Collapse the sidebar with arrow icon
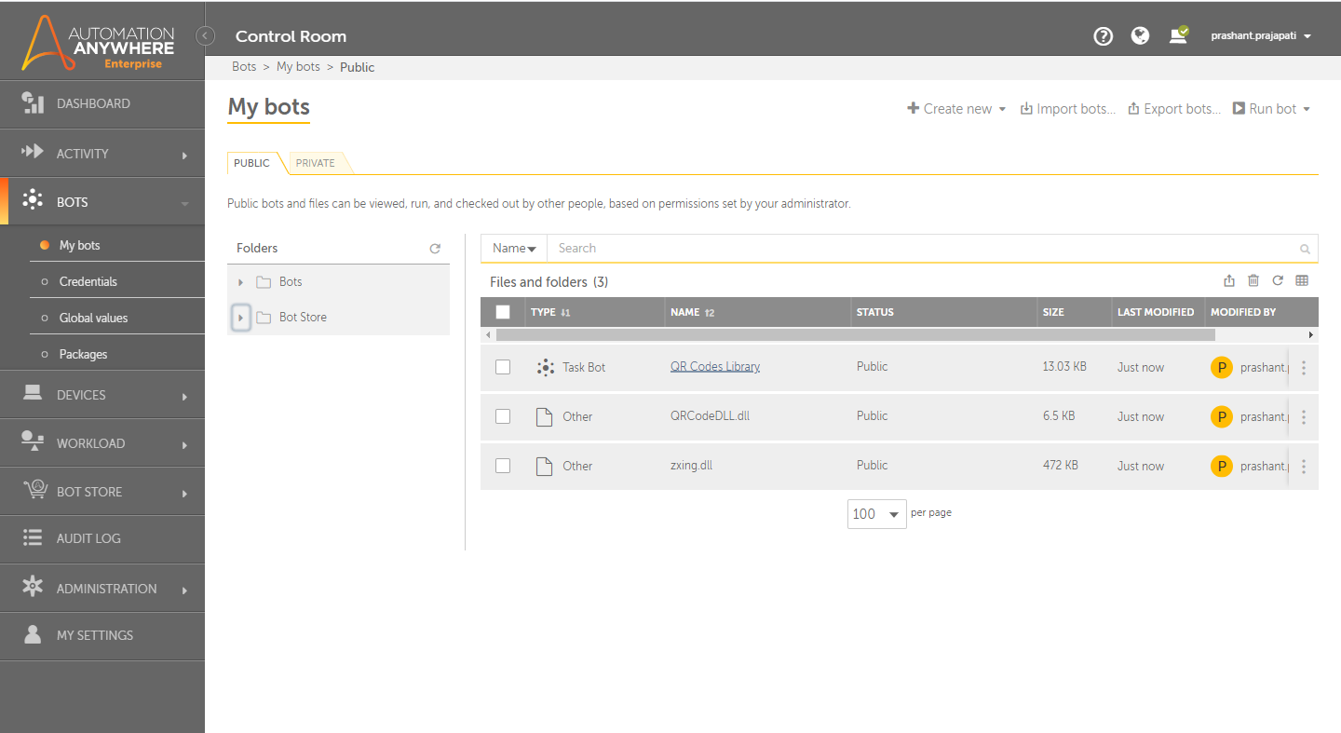The height and width of the screenshot is (733, 1341). coord(206,36)
